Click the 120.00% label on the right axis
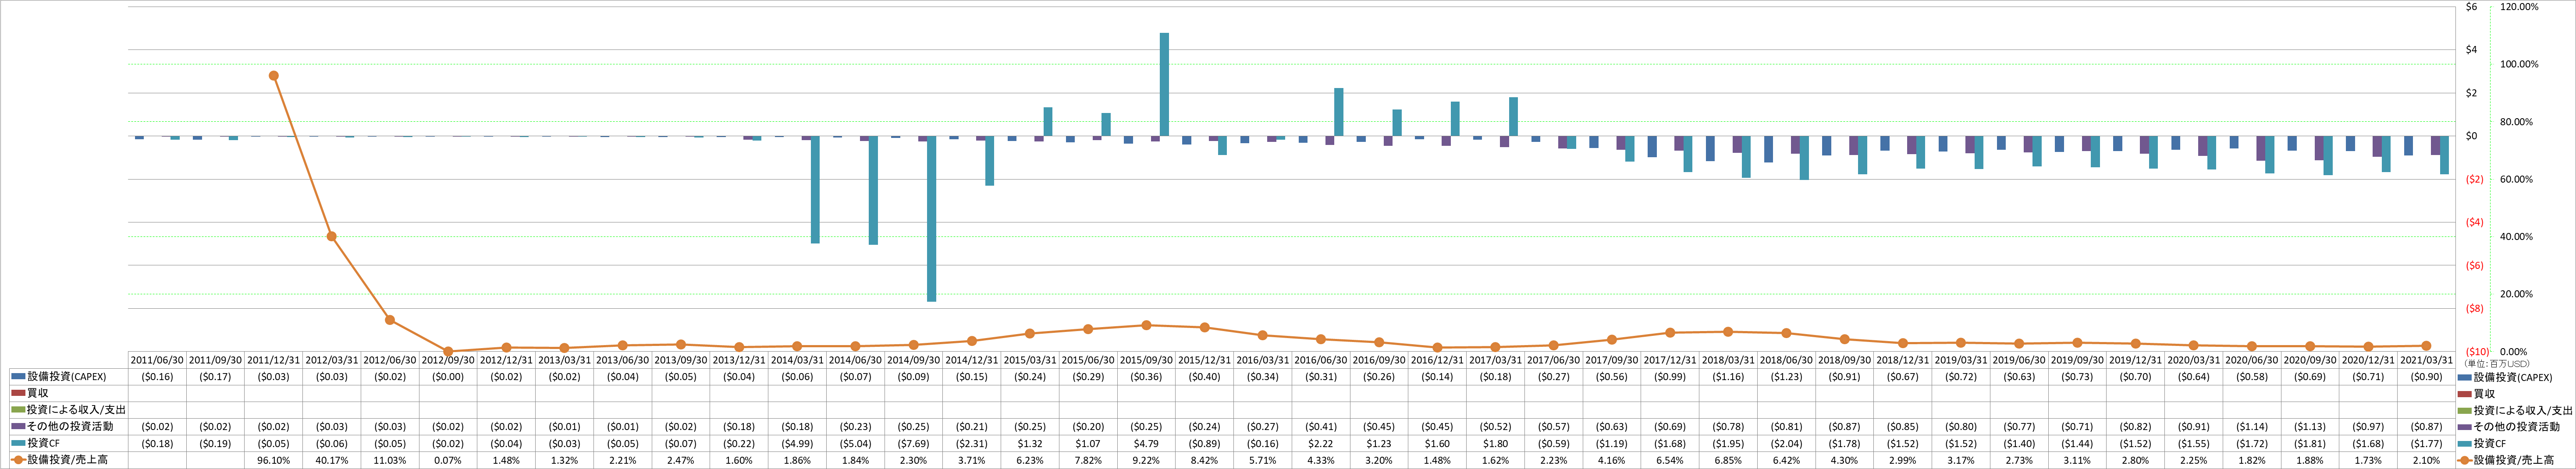The width and height of the screenshot is (2576, 469). click(2519, 7)
